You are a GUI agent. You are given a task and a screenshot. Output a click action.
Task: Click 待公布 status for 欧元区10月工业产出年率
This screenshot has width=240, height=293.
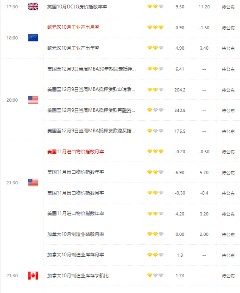[x=228, y=48]
